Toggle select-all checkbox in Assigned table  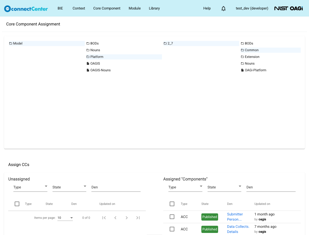coord(172,204)
